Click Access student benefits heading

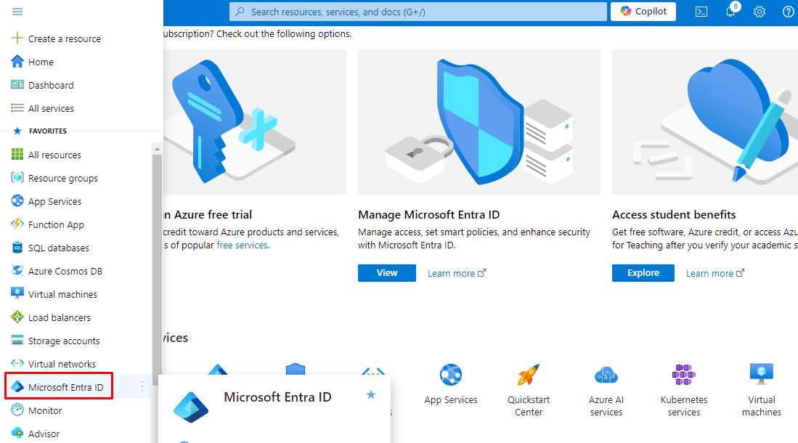click(x=674, y=215)
